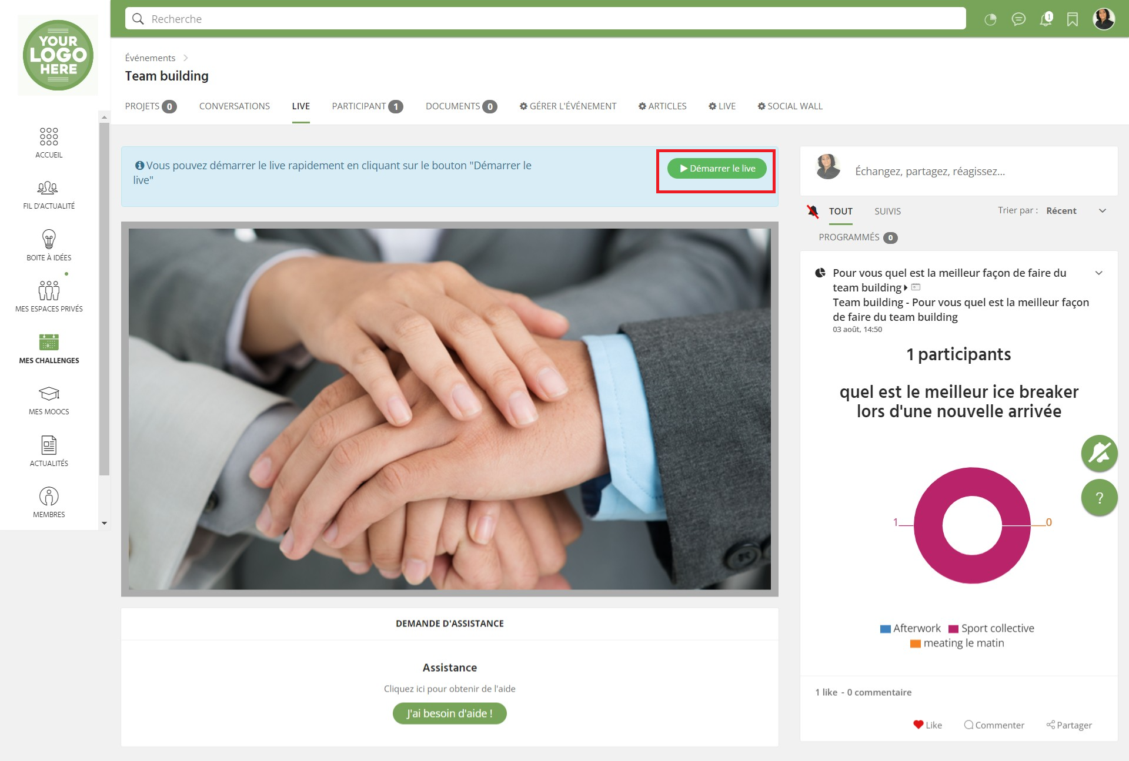Open notifications bell with badge
This screenshot has height=761, width=1129.
click(1046, 19)
